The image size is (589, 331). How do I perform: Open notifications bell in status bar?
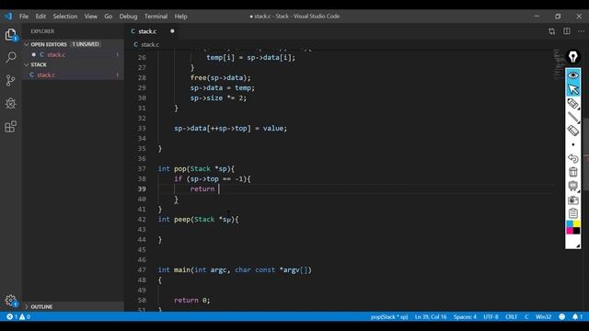575,316
